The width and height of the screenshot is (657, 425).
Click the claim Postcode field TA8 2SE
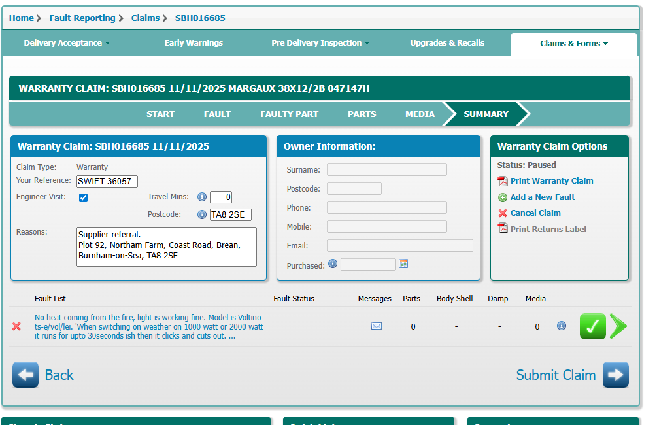click(x=231, y=214)
